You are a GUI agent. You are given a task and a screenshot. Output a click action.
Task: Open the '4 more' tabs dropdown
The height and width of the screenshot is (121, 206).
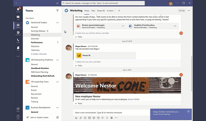(x=111, y=11)
